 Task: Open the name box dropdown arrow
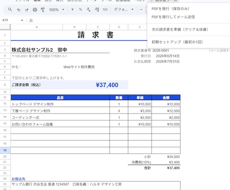point(22,20)
